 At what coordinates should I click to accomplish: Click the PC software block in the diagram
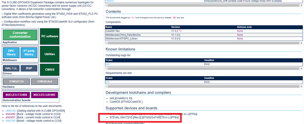[50, 36]
